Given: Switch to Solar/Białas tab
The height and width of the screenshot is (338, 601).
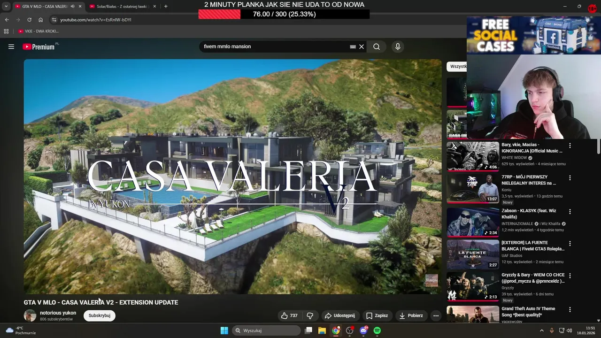Looking at the screenshot, I should (122, 7).
